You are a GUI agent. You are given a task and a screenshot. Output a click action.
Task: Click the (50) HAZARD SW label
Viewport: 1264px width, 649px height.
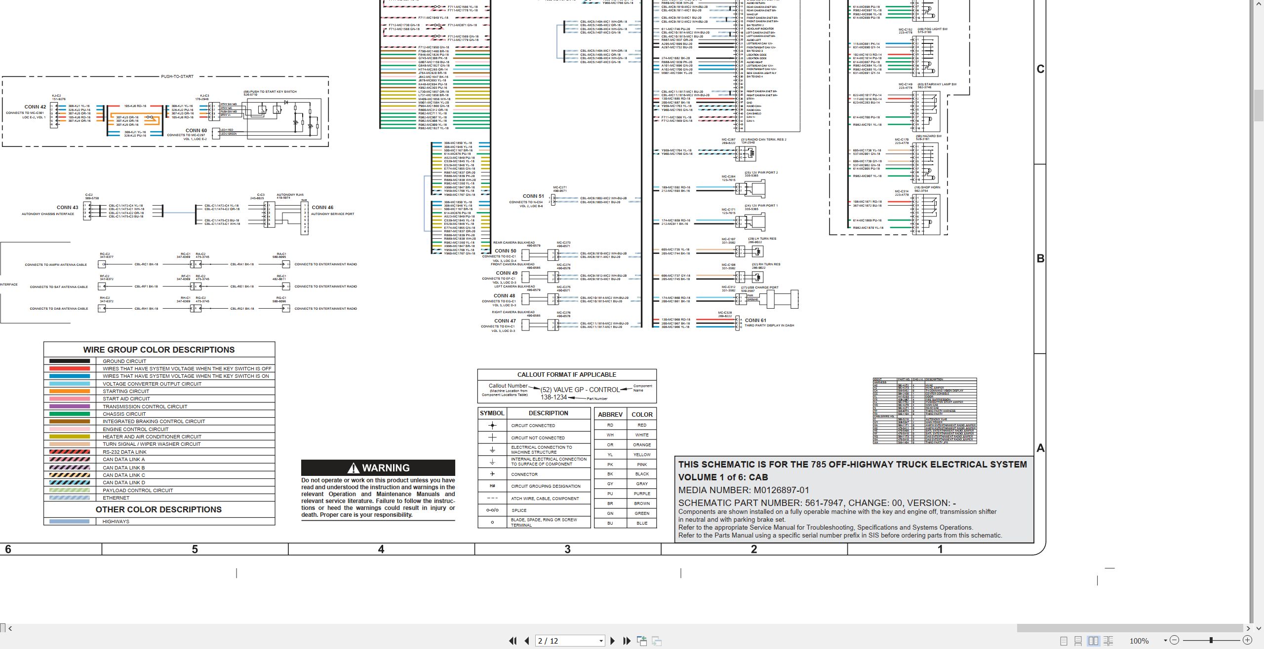pyautogui.click(x=929, y=136)
